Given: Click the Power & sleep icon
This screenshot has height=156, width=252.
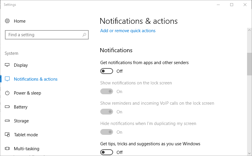Looking at the screenshot, I should [7, 93].
